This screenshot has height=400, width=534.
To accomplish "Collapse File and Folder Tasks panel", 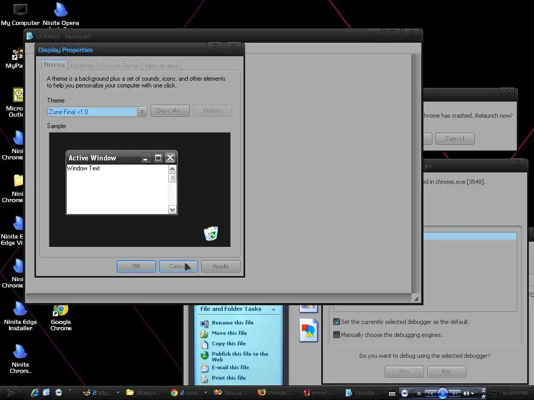I will [x=273, y=309].
